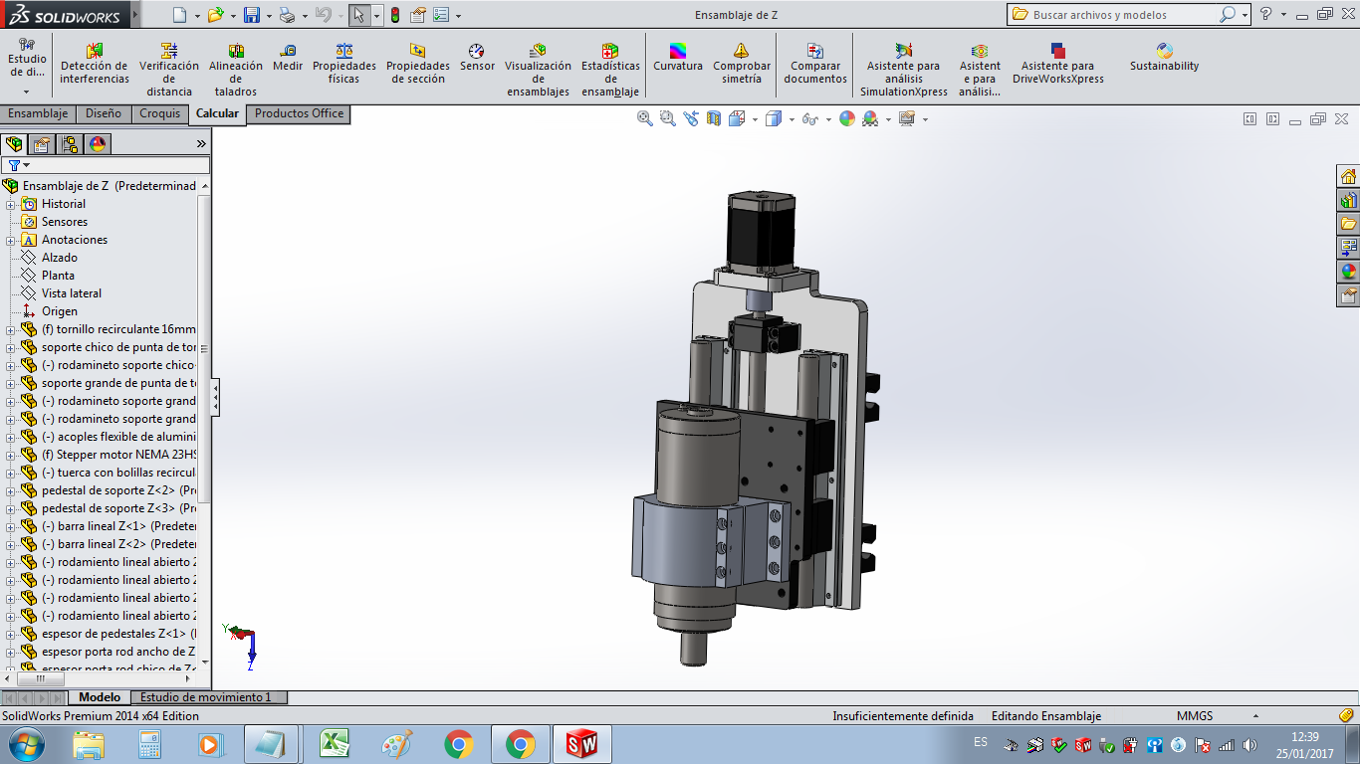1360x764 pixels.
Task: Open the Sustainability tool
Action: tap(1164, 58)
